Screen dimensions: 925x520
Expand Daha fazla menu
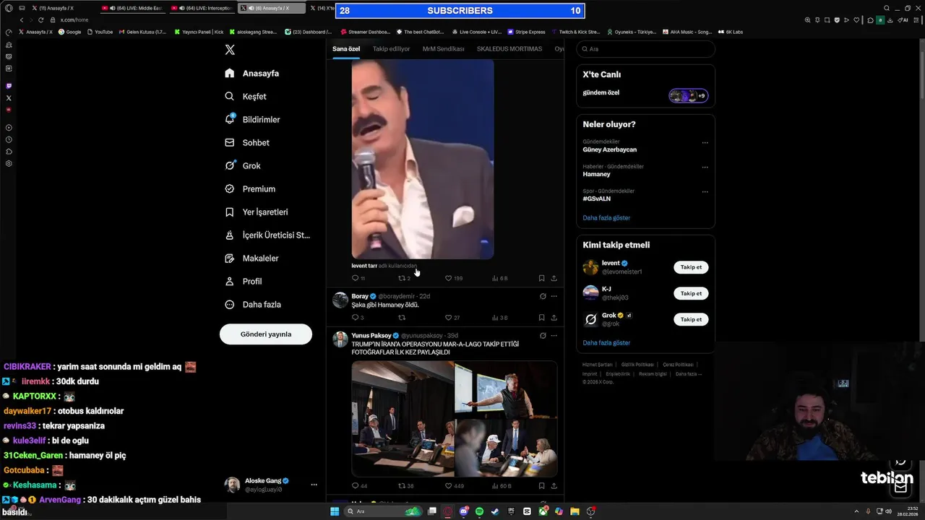pyautogui.click(x=253, y=304)
